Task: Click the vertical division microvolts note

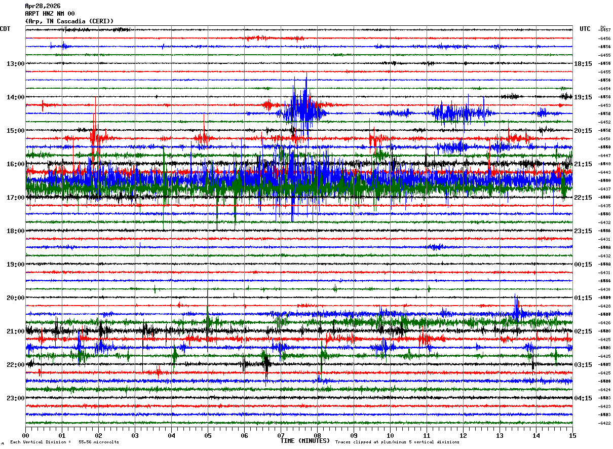Action: tap(64, 442)
